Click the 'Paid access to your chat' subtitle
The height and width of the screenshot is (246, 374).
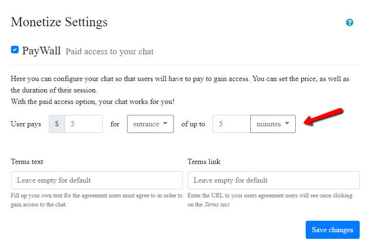(x=109, y=51)
